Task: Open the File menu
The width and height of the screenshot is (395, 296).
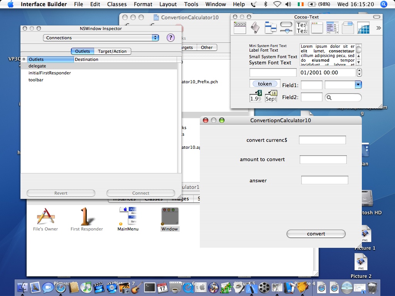Action: (78, 4)
